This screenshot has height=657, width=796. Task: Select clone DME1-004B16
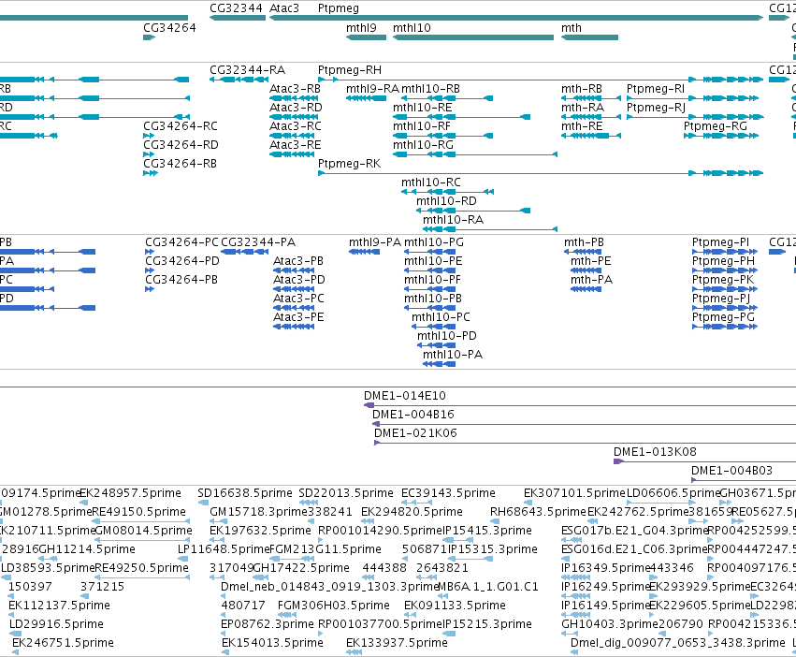click(413, 414)
